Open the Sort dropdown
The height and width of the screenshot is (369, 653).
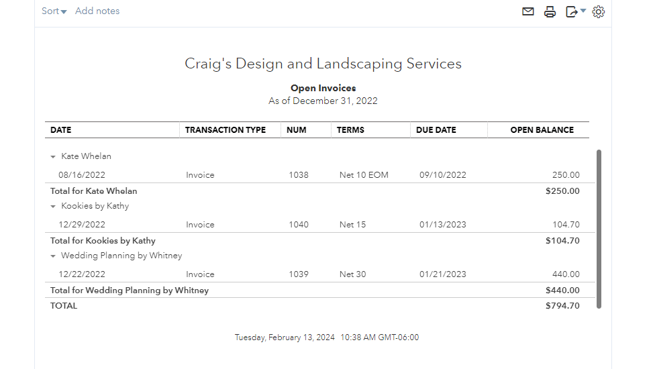[54, 11]
